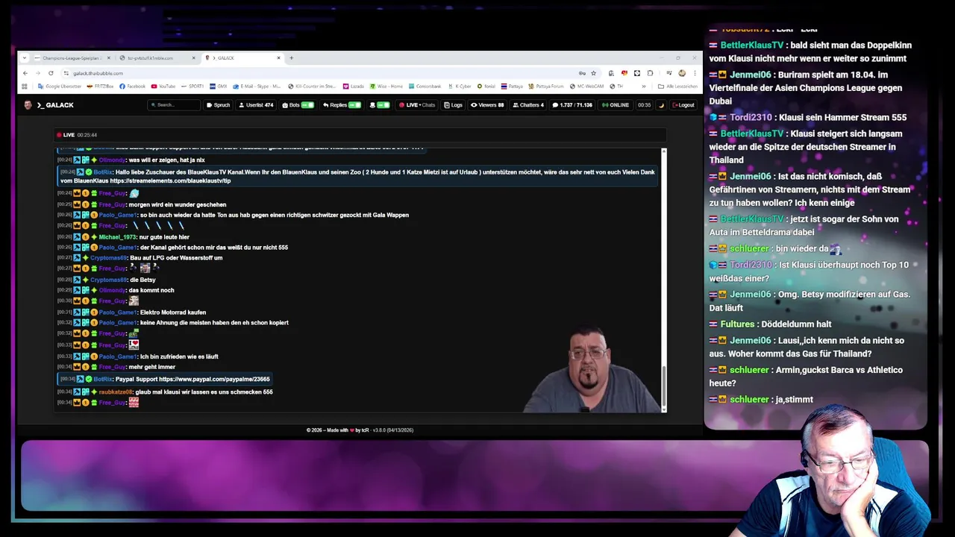The width and height of the screenshot is (955, 537).
Task: Click username Cryptomas69 before 'die Betsy'
Action: (x=109, y=280)
